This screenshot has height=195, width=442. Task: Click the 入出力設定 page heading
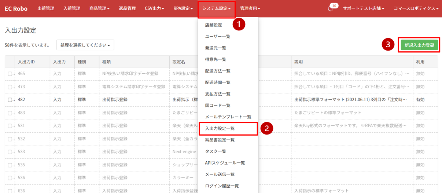click(21, 30)
